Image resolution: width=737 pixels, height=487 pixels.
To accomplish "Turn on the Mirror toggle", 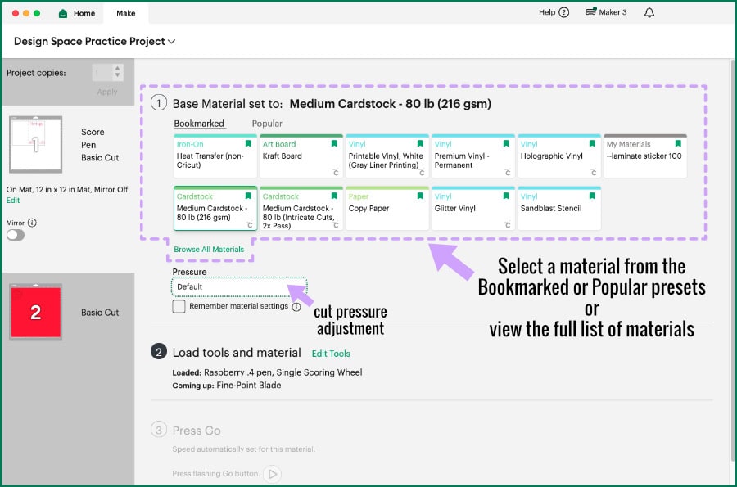I will tap(16, 235).
